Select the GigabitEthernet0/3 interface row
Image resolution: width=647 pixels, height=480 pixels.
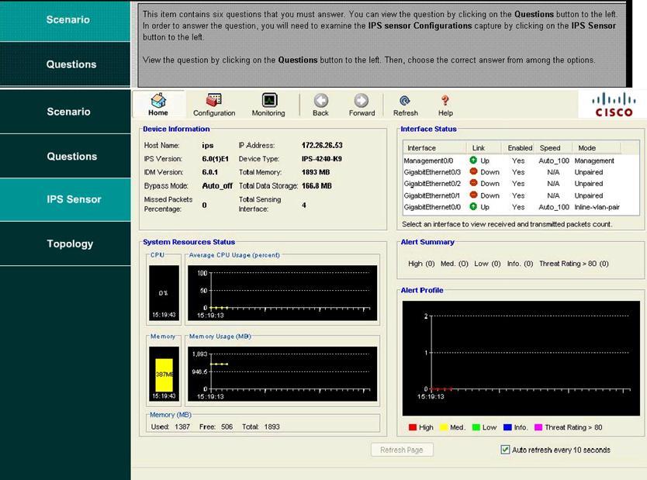click(x=521, y=172)
